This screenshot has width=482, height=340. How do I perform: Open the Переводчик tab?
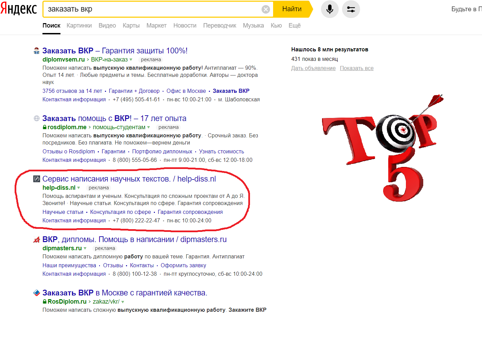[x=220, y=26]
